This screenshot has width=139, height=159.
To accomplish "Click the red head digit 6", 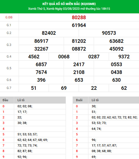I will click(x=3, y=140).
